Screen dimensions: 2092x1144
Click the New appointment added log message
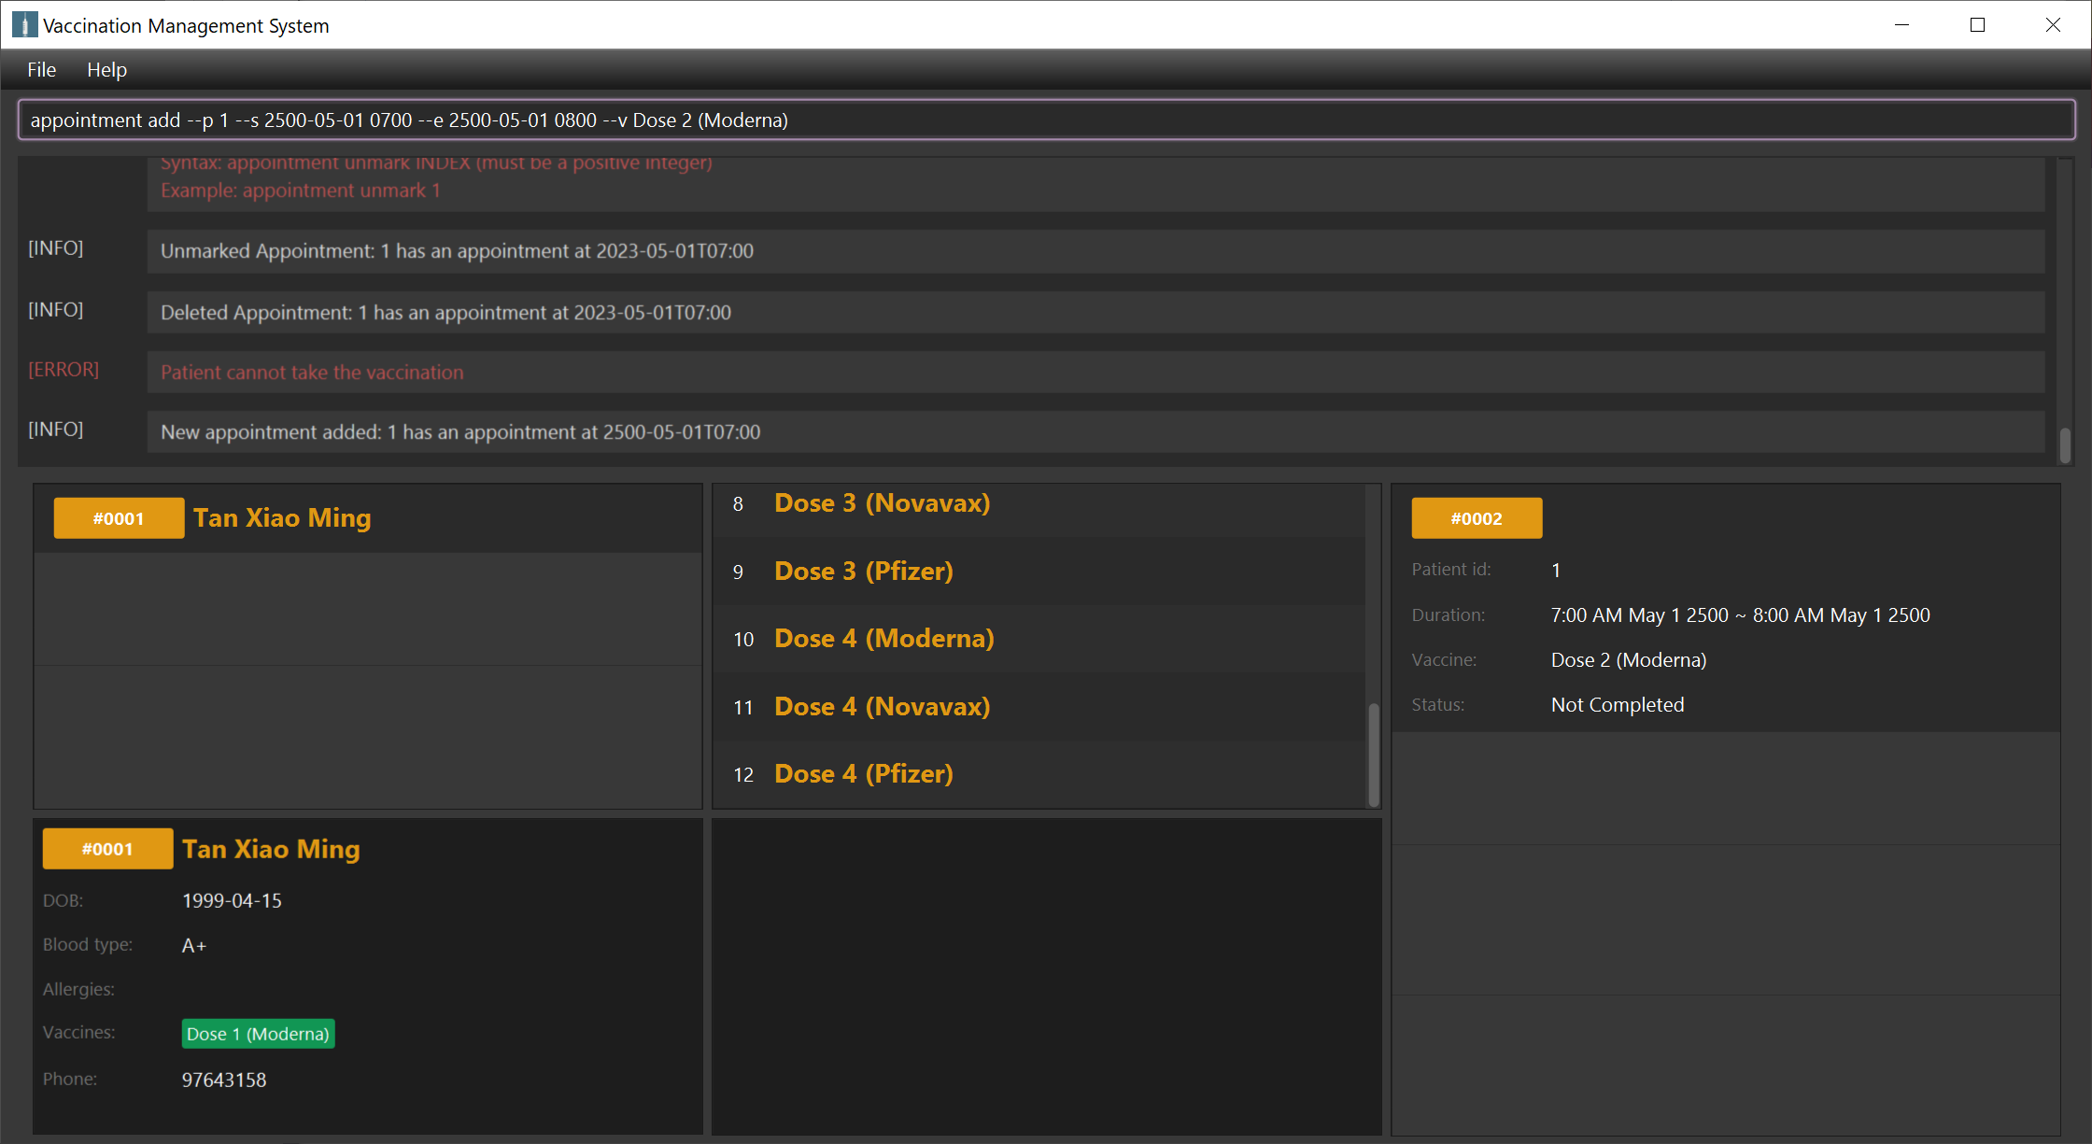460,432
